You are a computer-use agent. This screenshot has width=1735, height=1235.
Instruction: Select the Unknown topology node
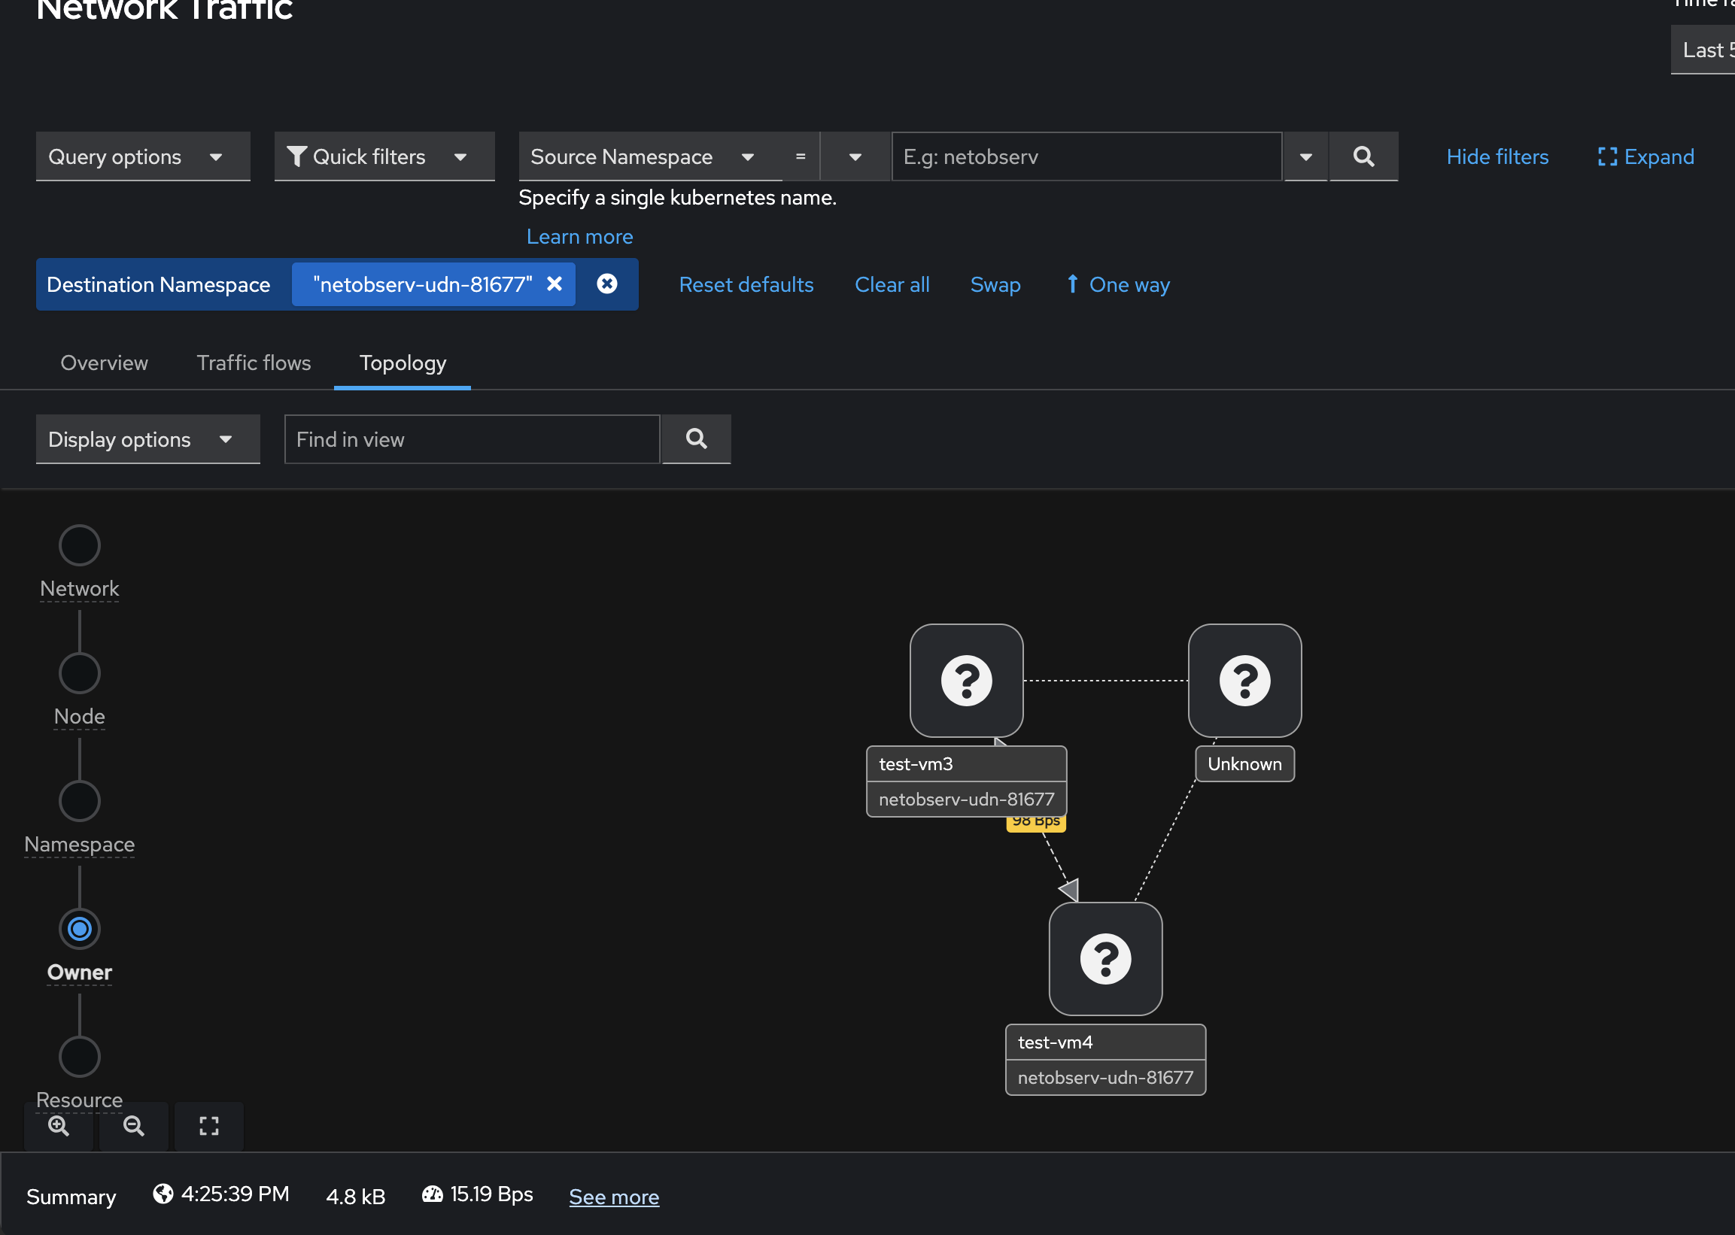pyautogui.click(x=1244, y=680)
